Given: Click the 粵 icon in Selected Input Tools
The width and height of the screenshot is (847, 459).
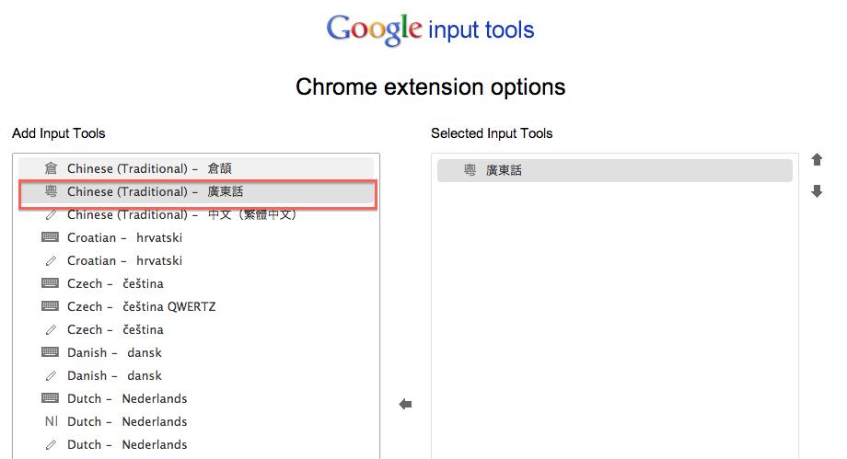Looking at the screenshot, I should point(470,170).
